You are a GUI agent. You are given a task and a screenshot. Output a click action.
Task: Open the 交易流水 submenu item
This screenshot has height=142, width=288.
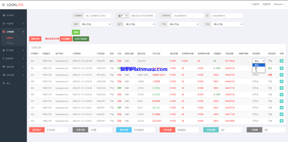pyautogui.click(x=10, y=38)
